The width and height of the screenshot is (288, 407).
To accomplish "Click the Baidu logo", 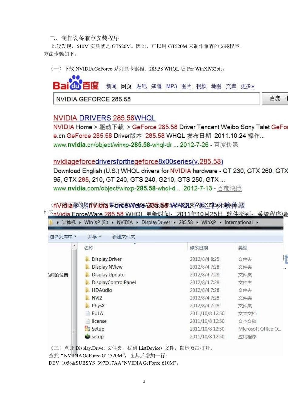I will click(x=76, y=83).
